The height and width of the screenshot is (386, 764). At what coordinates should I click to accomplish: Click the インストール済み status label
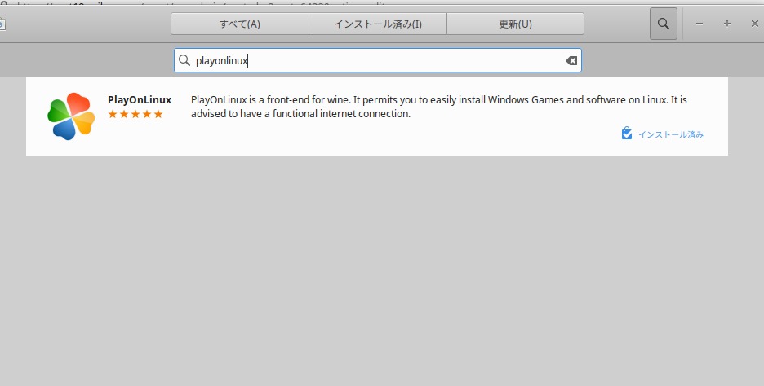671,134
